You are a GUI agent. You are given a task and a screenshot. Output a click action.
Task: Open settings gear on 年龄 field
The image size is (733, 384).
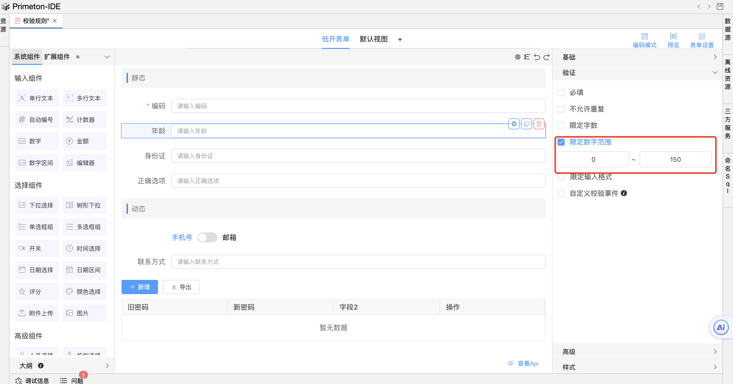point(514,124)
